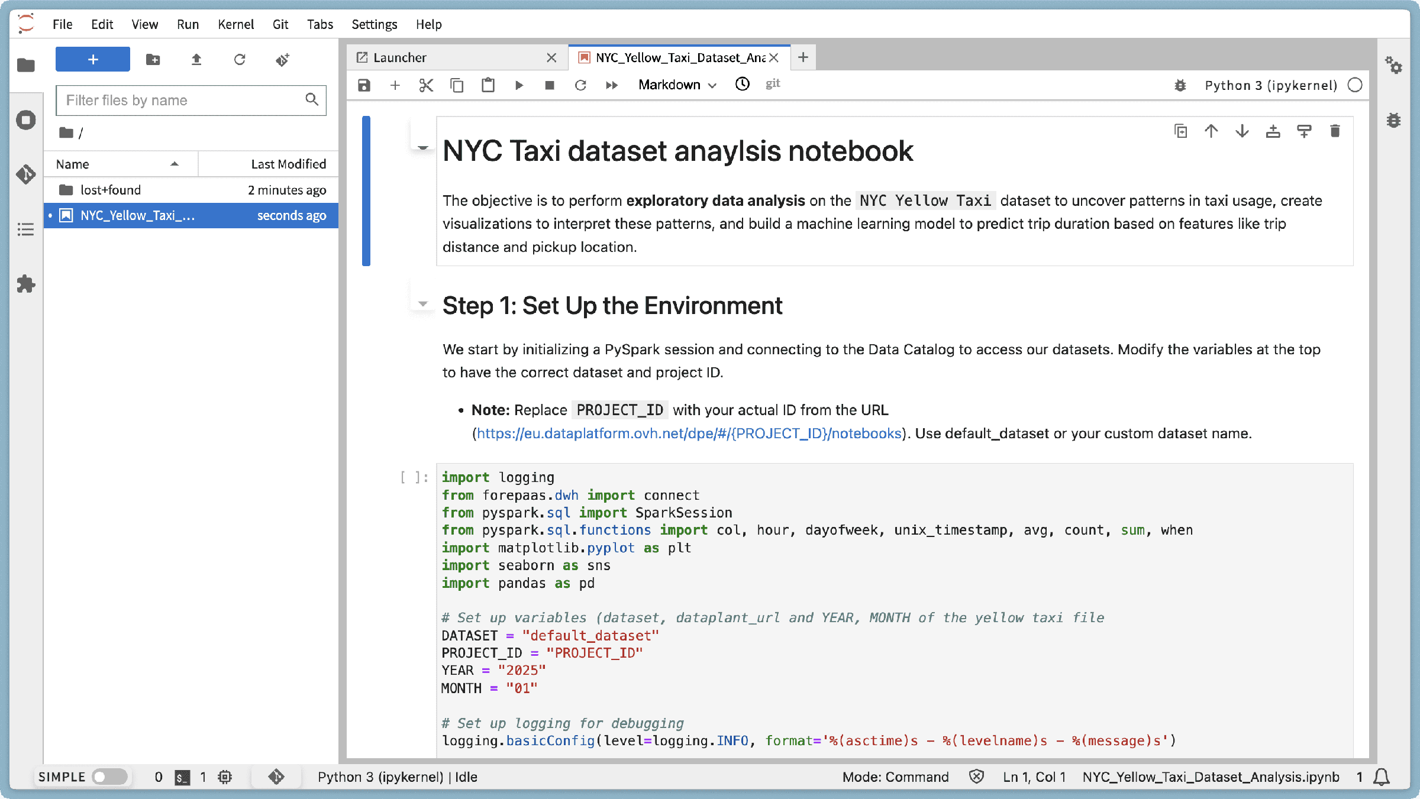The image size is (1420, 799).
Task: Delete the active cell
Action: (1335, 131)
